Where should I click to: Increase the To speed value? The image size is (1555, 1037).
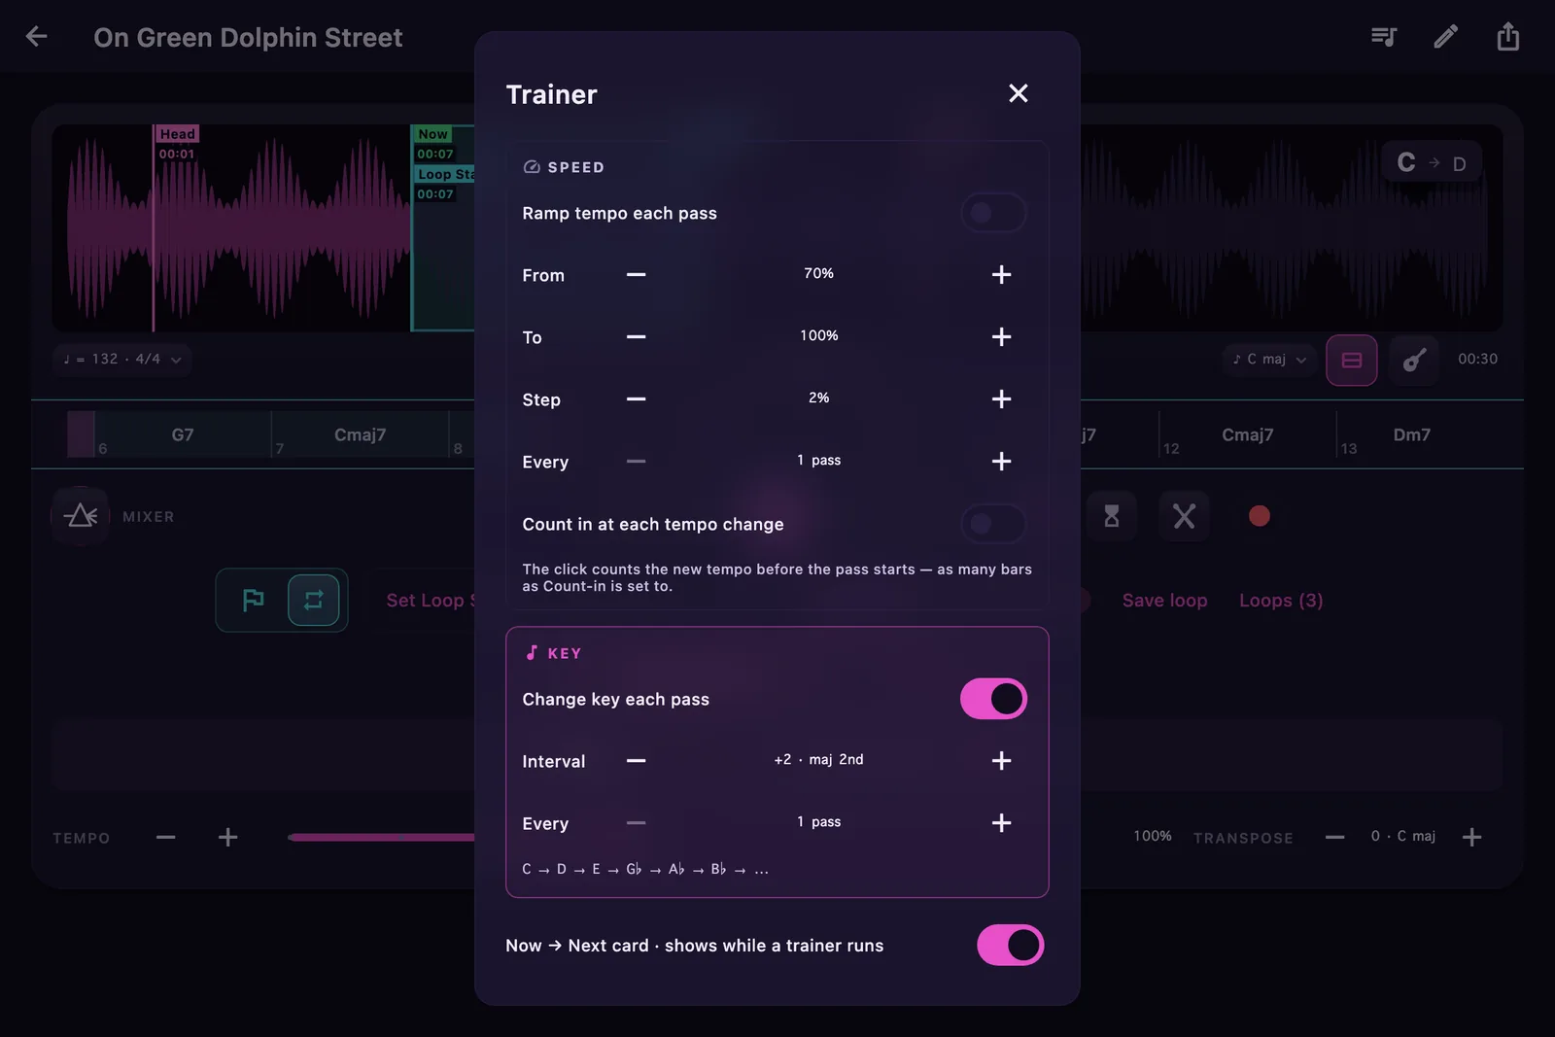coord(1001,337)
